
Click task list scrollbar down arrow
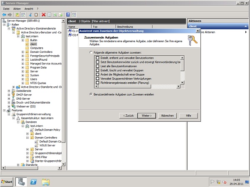182,82
